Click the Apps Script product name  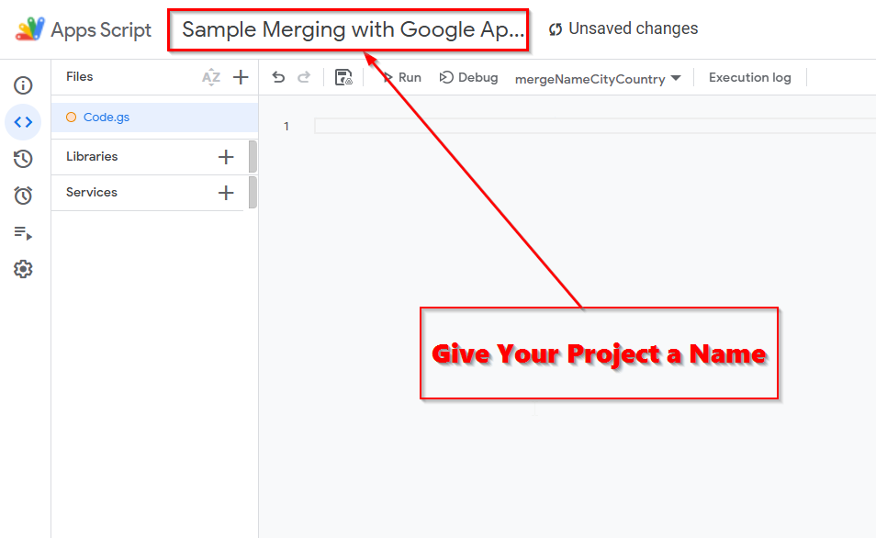pyautogui.click(x=101, y=29)
